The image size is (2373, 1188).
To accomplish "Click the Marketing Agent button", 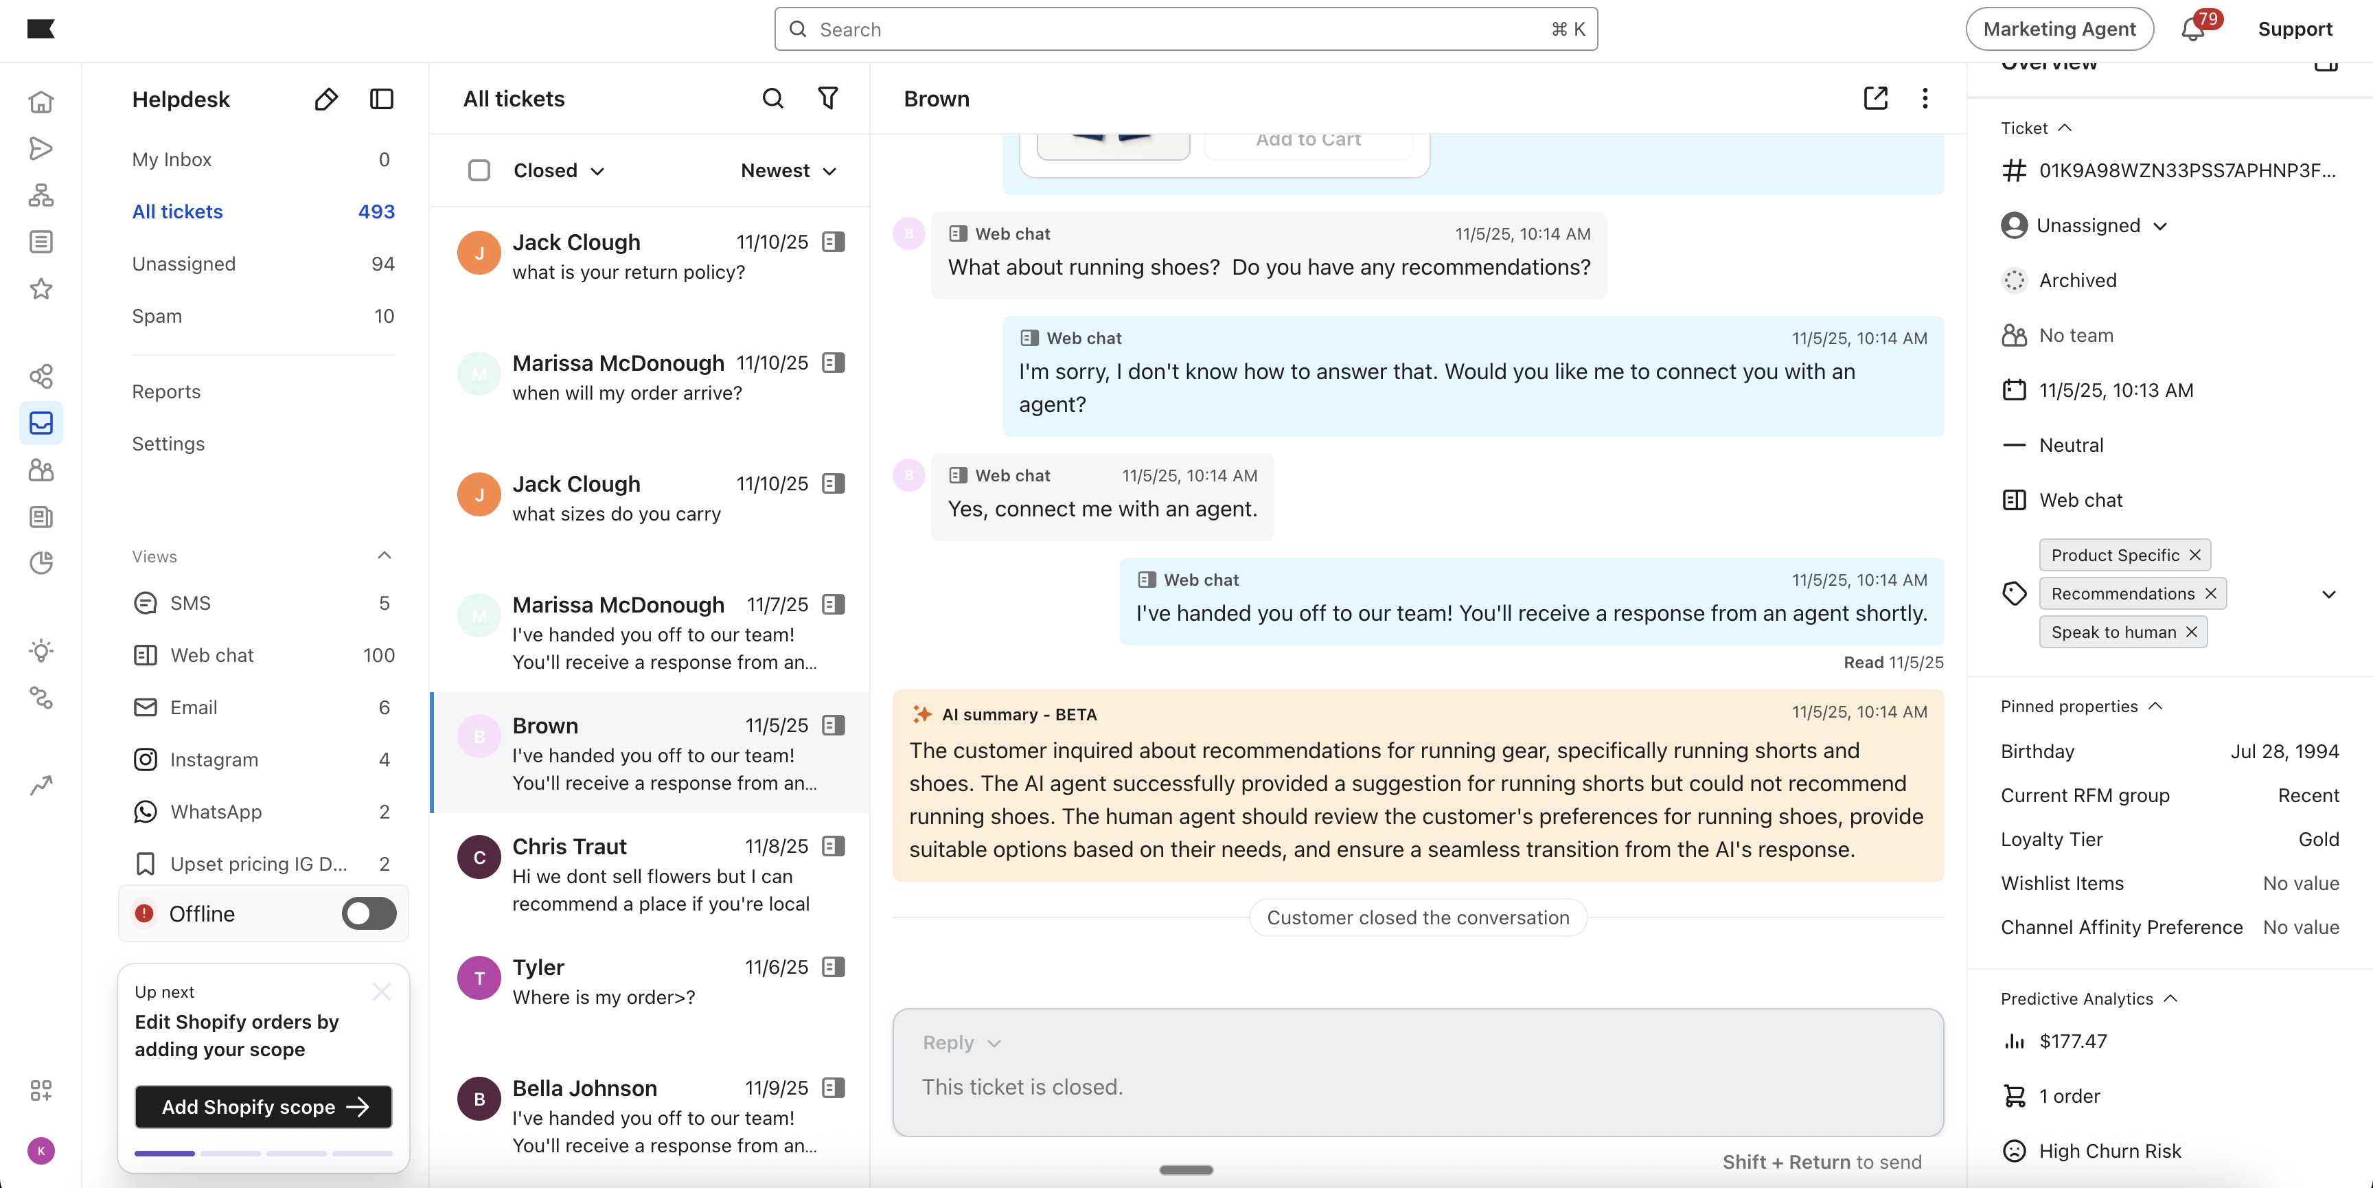I will pyautogui.click(x=2059, y=30).
